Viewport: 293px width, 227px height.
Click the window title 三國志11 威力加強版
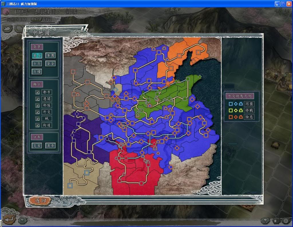pos(22,4)
